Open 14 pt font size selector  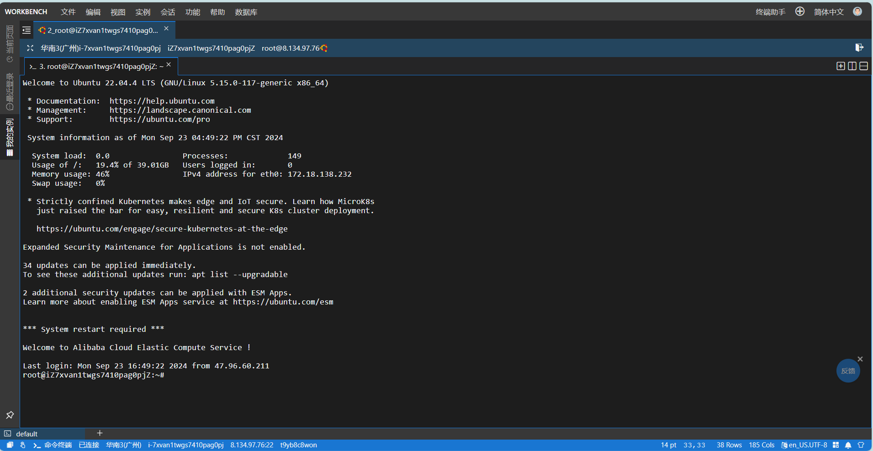pos(668,445)
